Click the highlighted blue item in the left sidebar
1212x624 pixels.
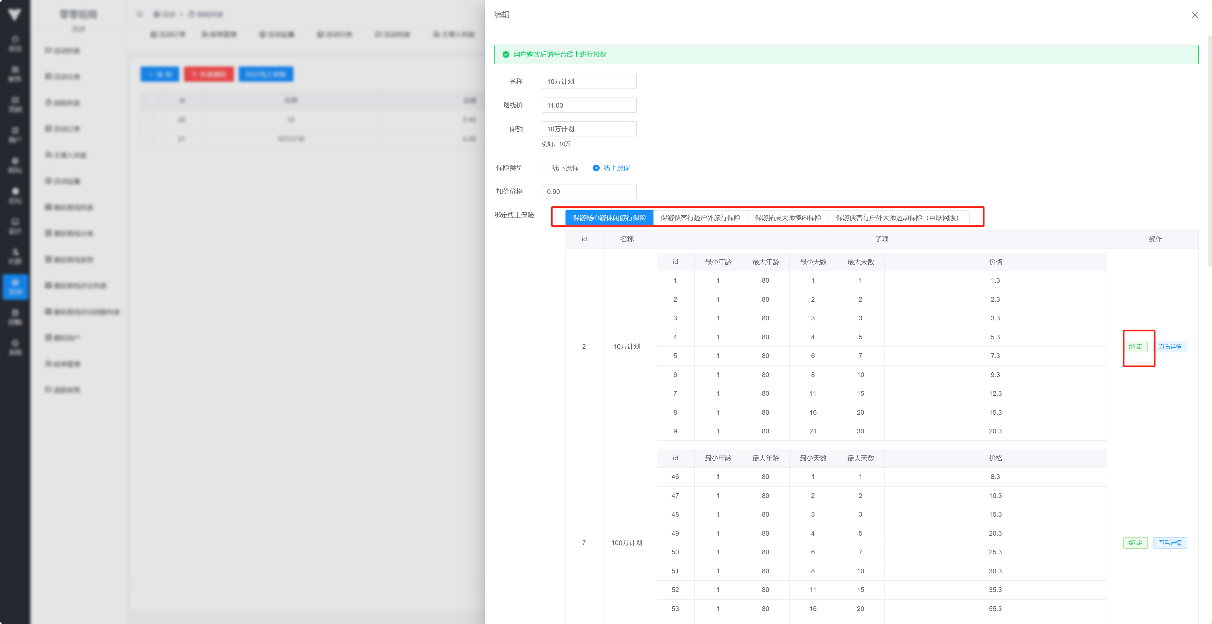tap(15, 287)
